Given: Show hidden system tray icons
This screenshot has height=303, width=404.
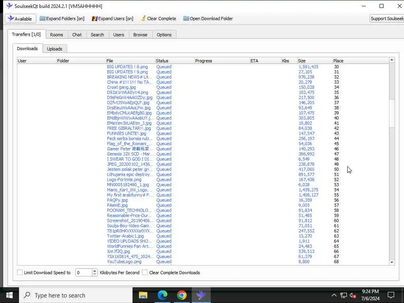Looking at the screenshot, I should click(334, 295).
